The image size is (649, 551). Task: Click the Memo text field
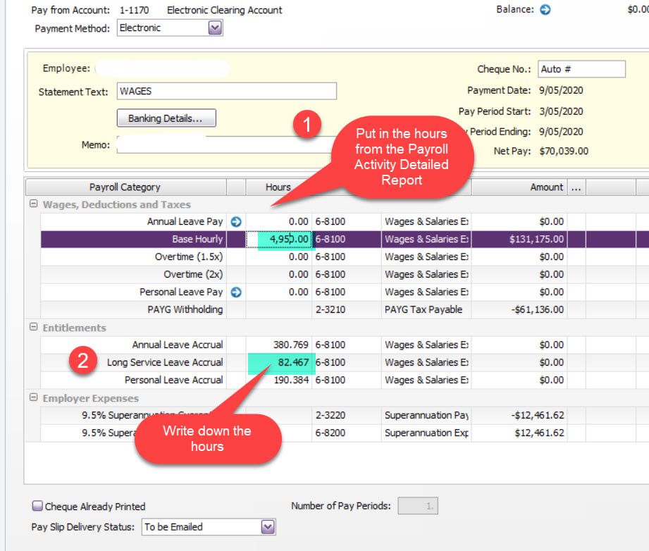tap(211, 144)
